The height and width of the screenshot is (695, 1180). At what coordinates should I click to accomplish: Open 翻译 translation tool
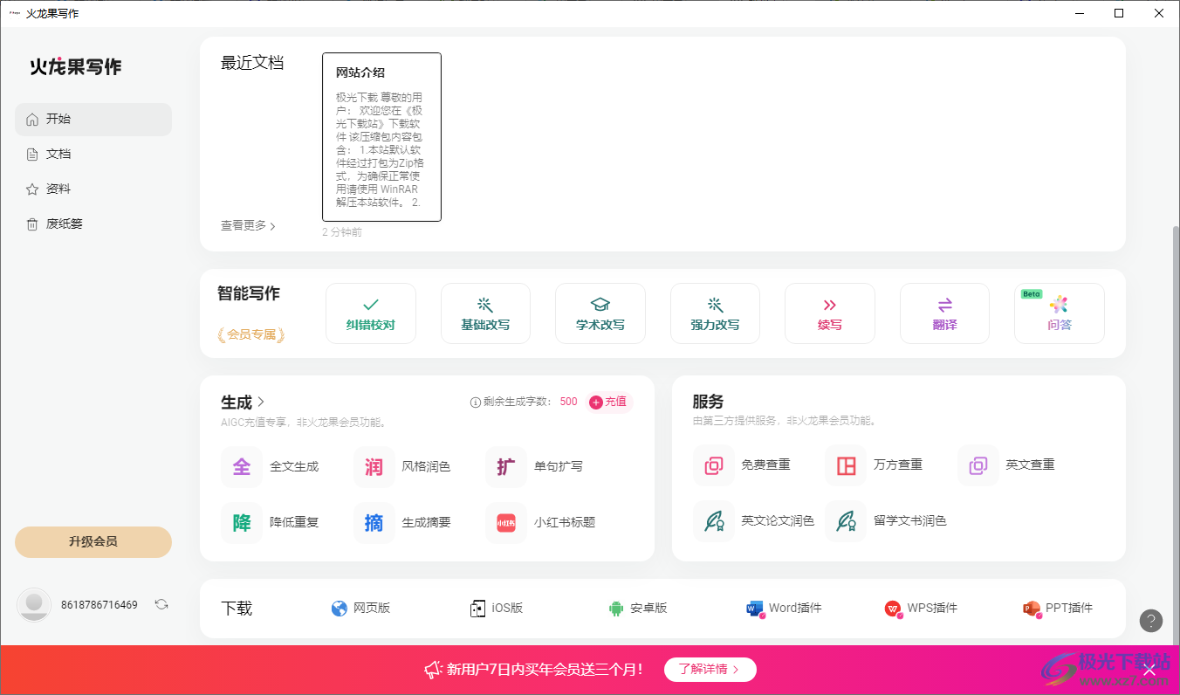(944, 313)
